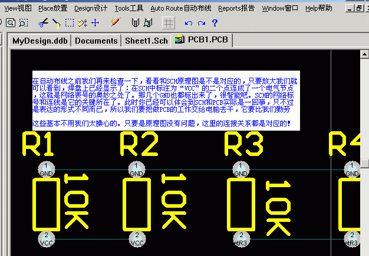Select the zoom-to-area dashed magnifier icon

(23, 22)
